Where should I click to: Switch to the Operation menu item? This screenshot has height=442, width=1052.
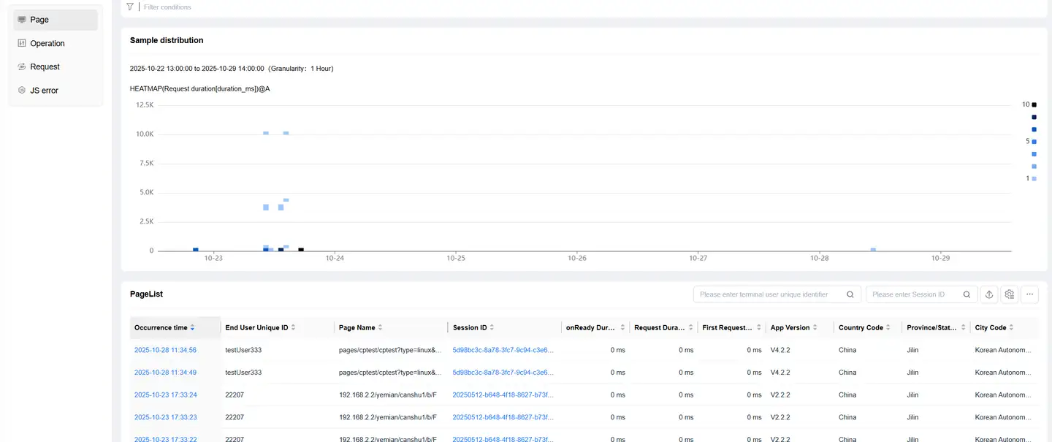click(47, 43)
